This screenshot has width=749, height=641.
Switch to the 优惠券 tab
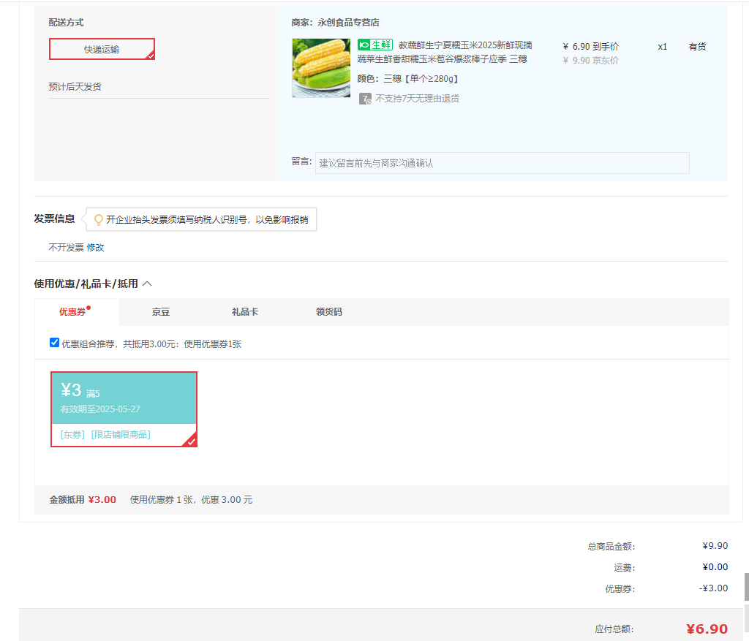tap(72, 311)
